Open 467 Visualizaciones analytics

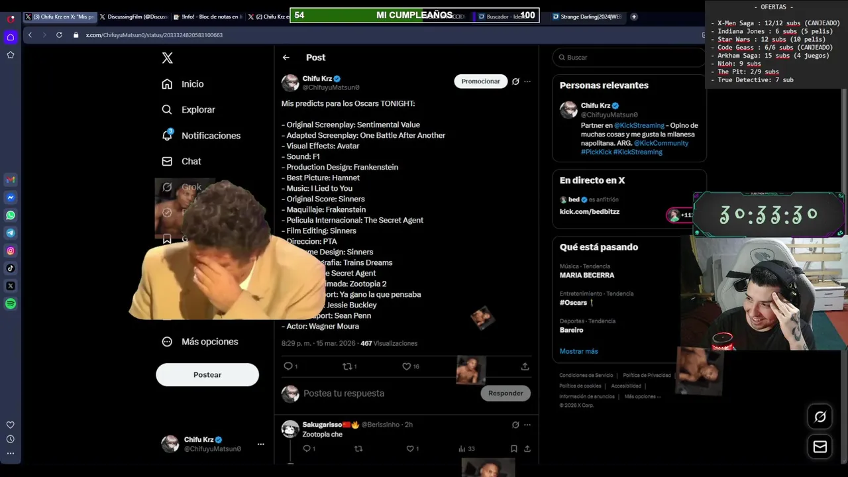[389, 344]
